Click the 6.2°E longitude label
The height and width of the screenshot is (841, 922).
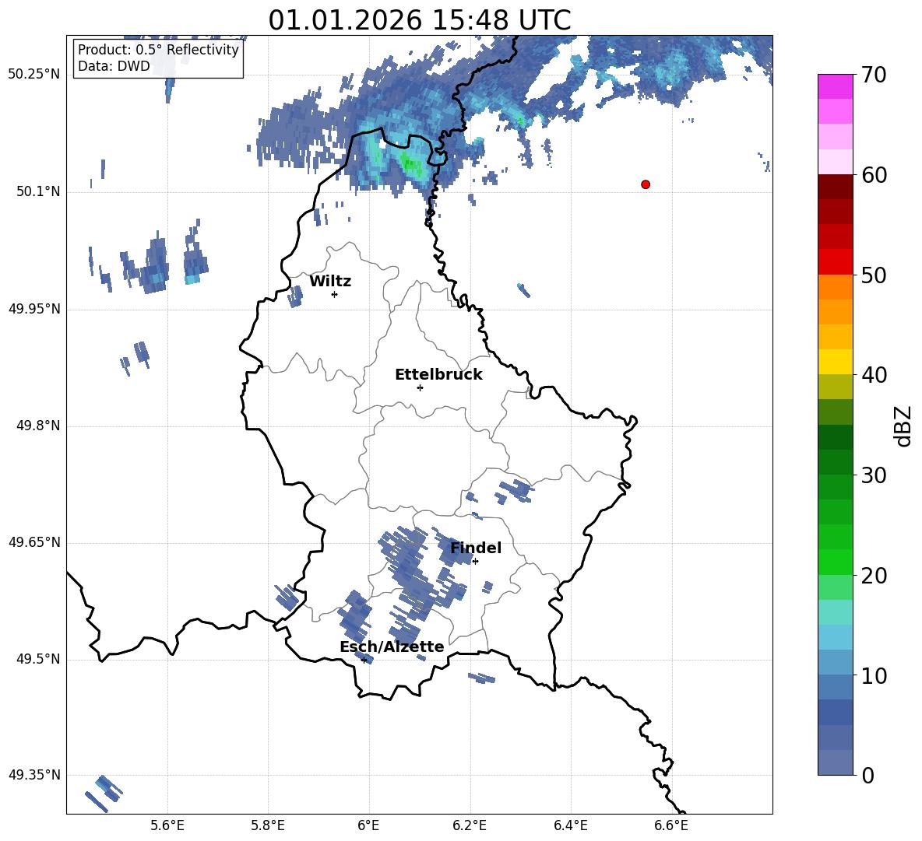(x=470, y=825)
